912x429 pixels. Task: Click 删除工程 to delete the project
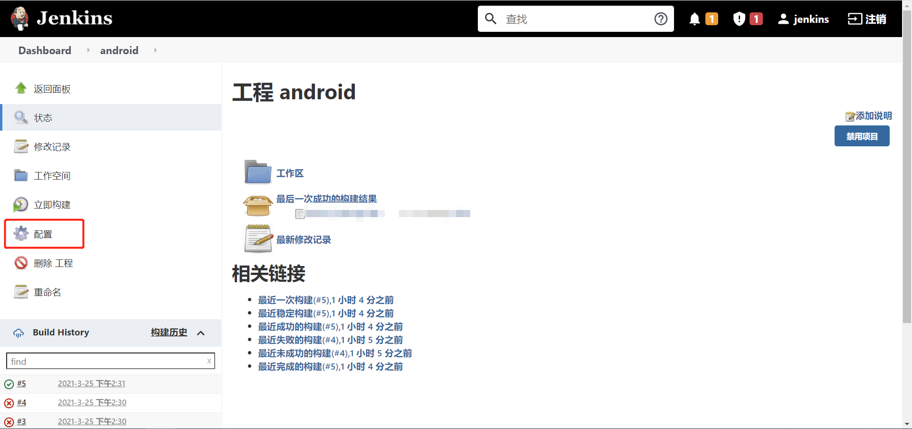tap(53, 263)
